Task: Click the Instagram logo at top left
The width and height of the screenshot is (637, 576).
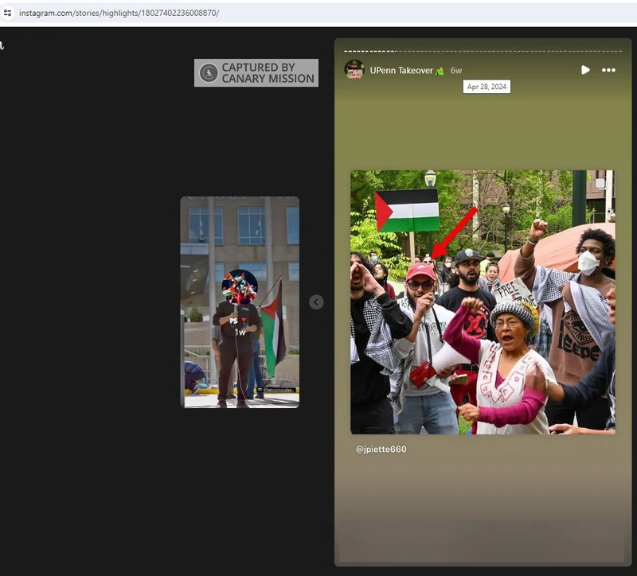Action: click(2, 46)
